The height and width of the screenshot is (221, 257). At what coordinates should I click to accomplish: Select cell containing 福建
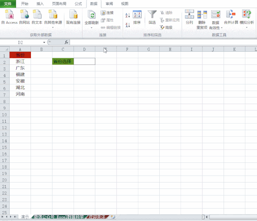pos(20,75)
